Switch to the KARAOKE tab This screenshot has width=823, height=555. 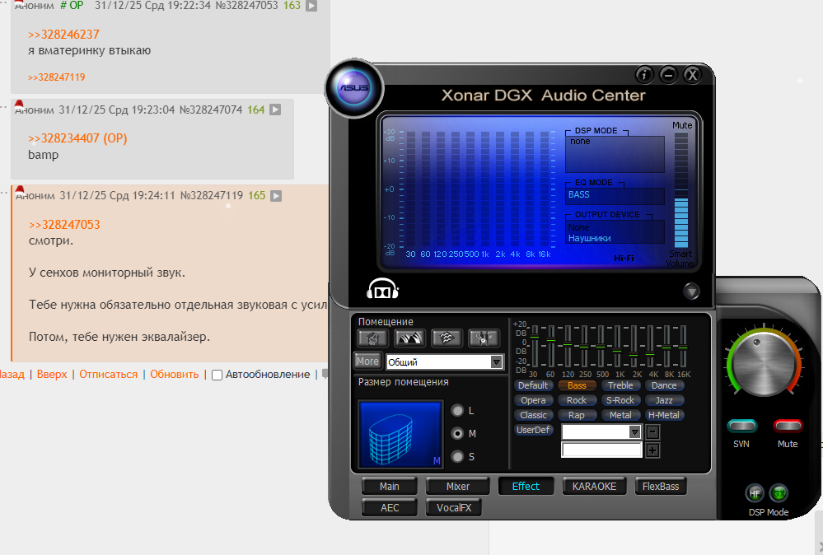pyautogui.click(x=594, y=487)
